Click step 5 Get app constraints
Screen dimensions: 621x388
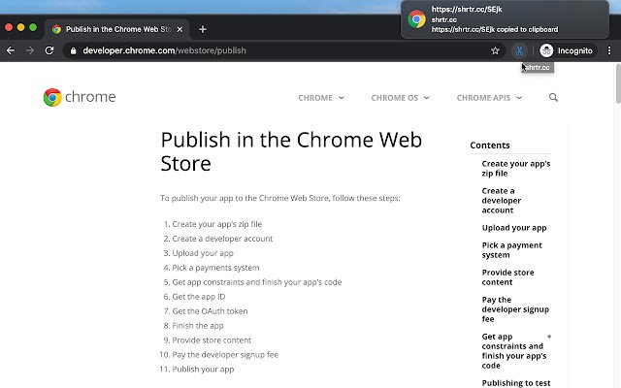coord(256,282)
